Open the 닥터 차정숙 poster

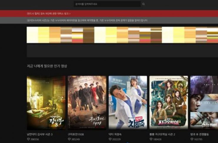click(128, 103)
